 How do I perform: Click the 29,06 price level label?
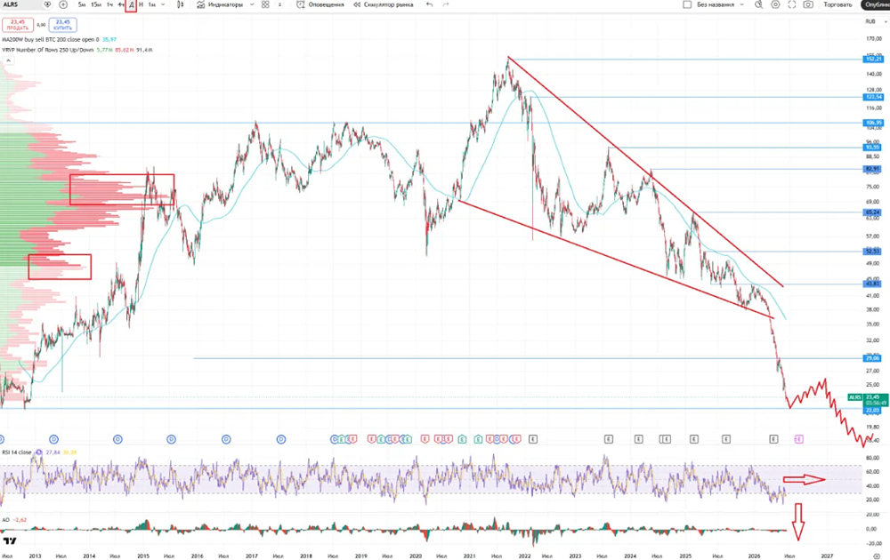coord(873,358)
